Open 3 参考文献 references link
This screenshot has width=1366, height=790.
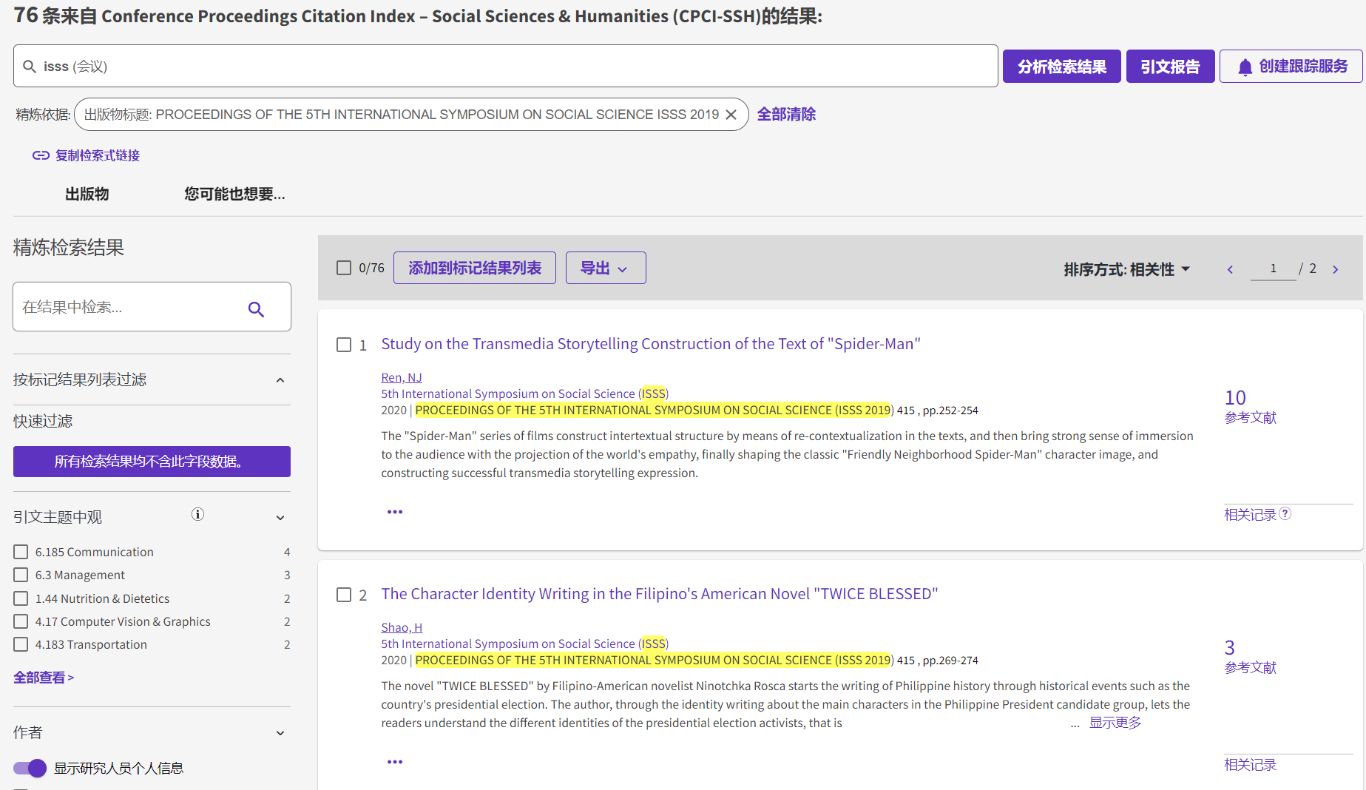tap(1250, 657)
